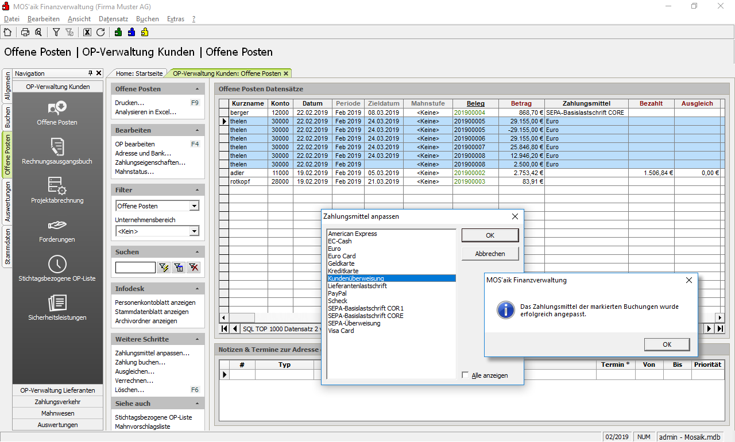
Task: Click into the Suchen text field
Action: 135,267
